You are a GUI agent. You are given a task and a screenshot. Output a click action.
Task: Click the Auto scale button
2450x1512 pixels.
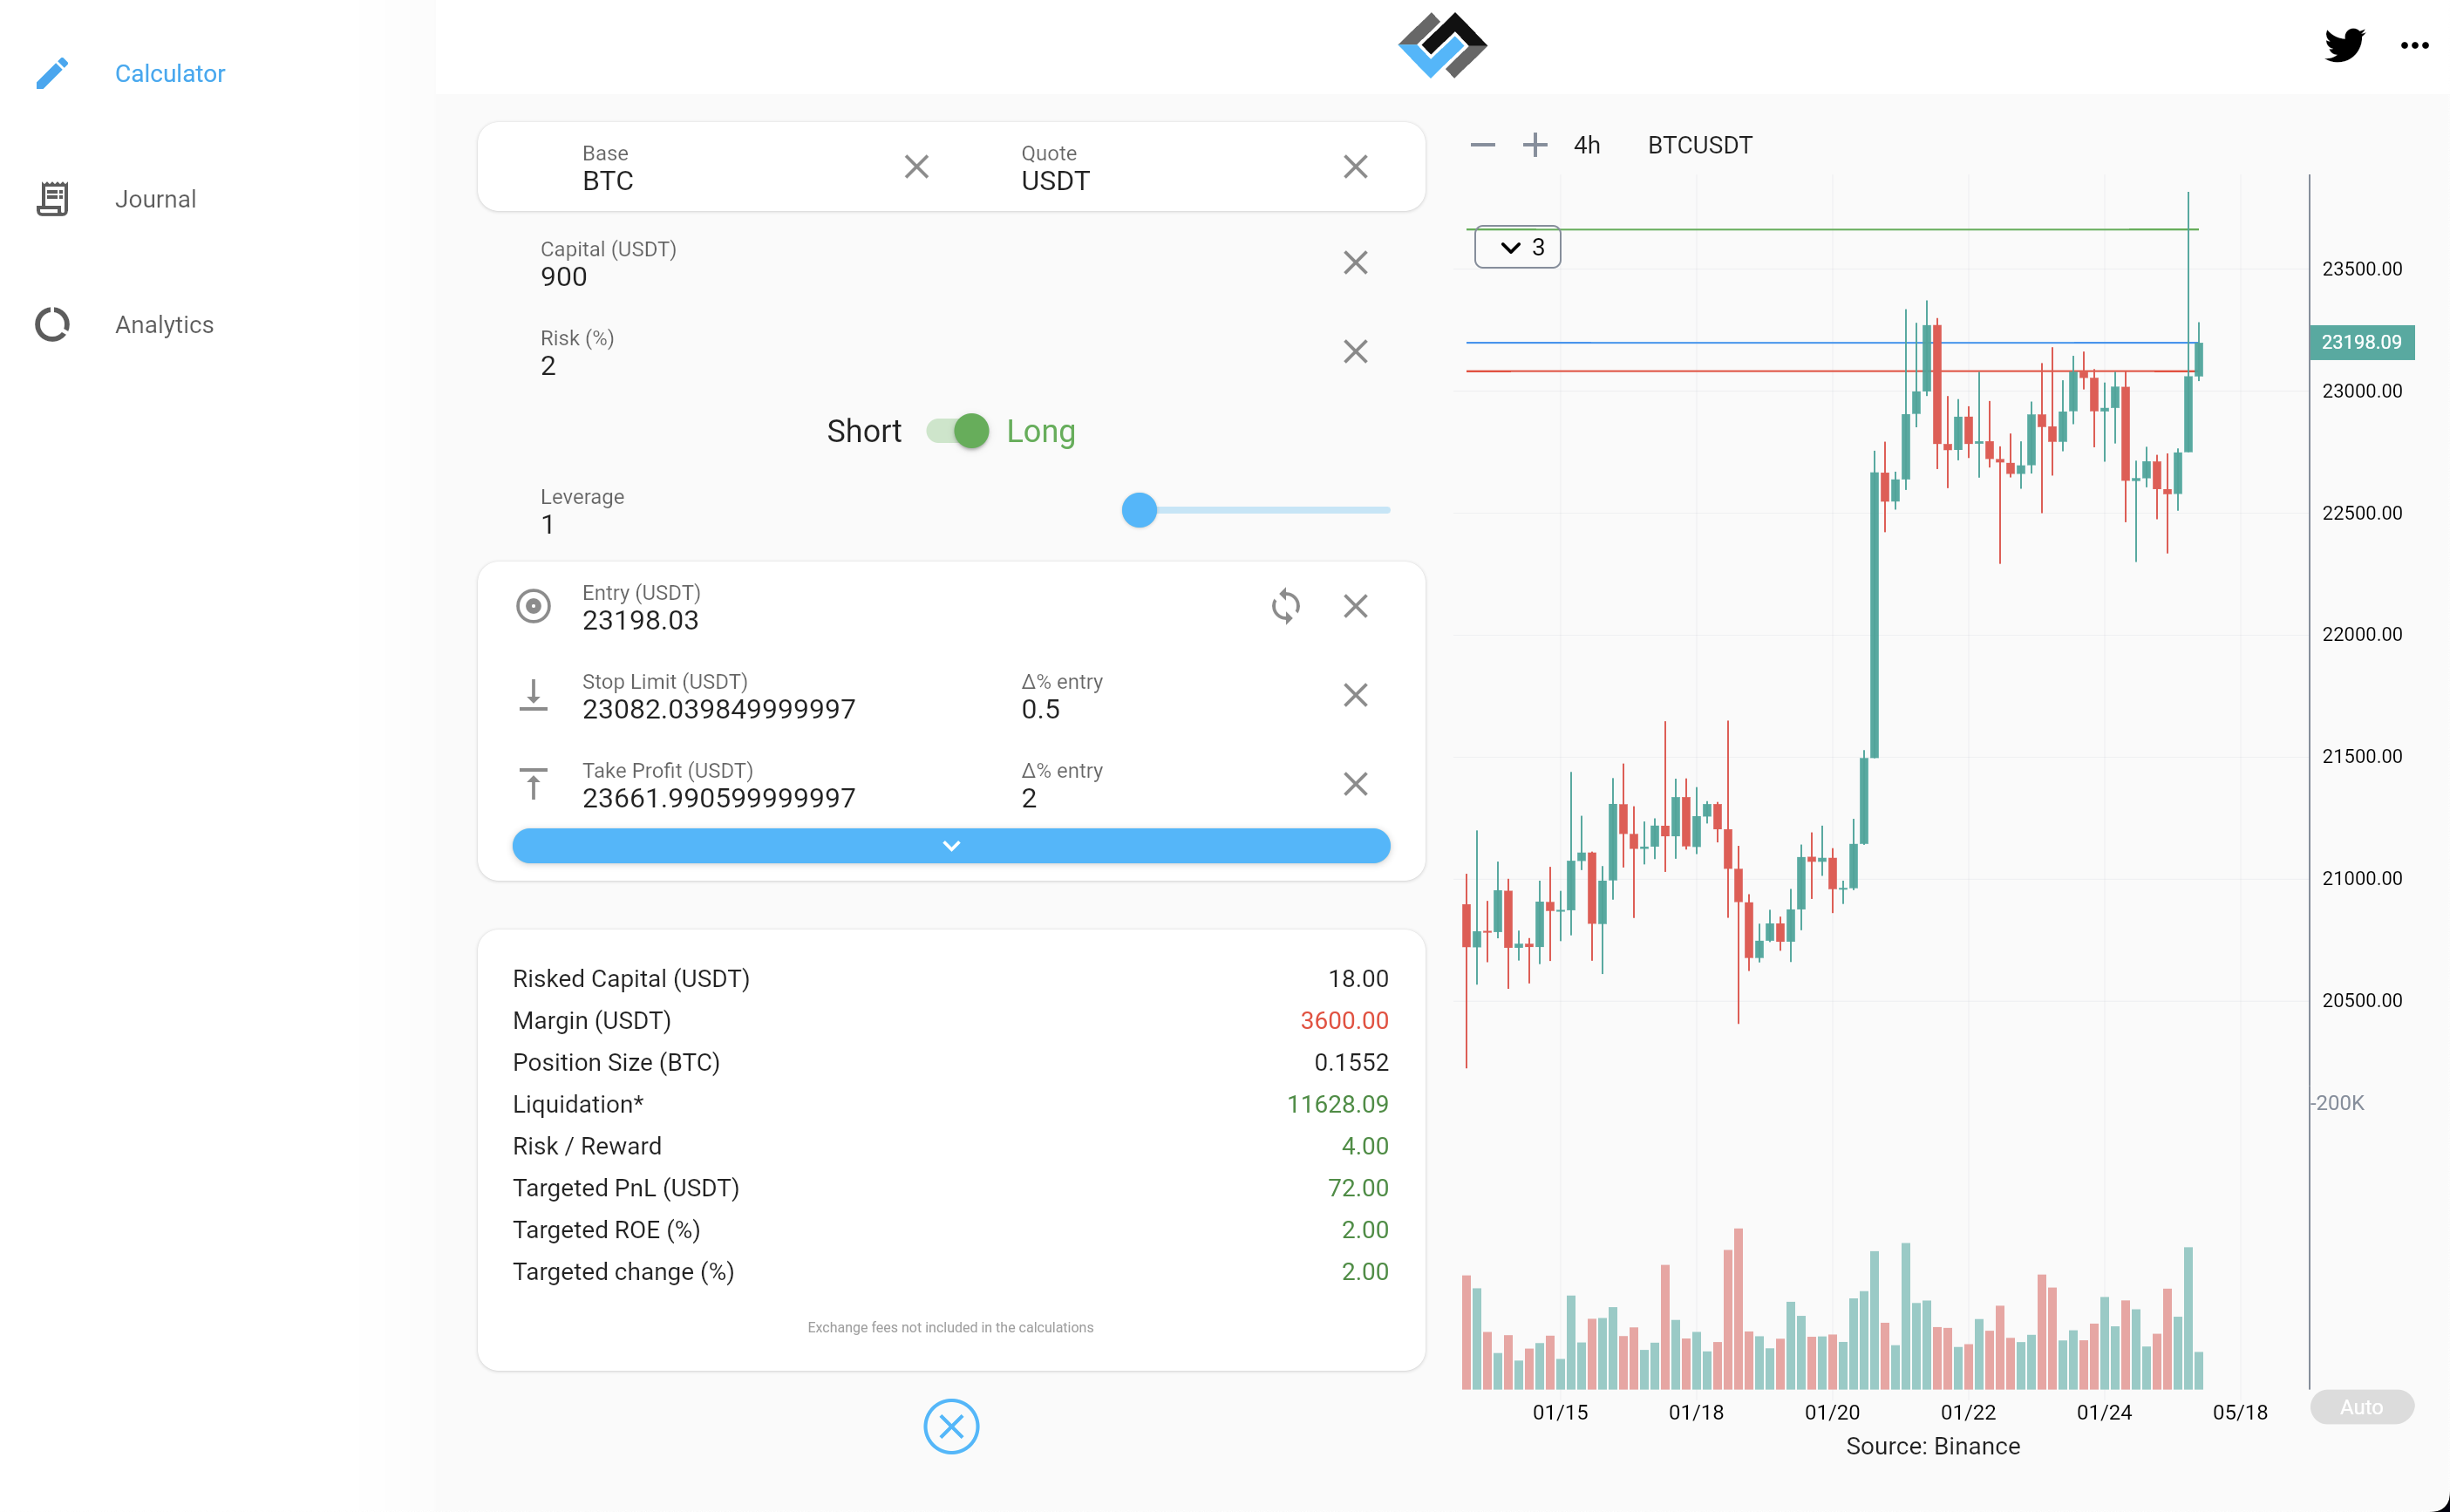[x=2361, y=1406]
